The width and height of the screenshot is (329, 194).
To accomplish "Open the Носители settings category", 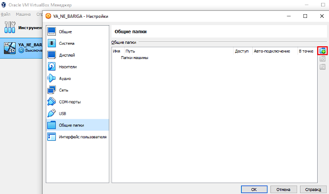I will tap(77, 66).
